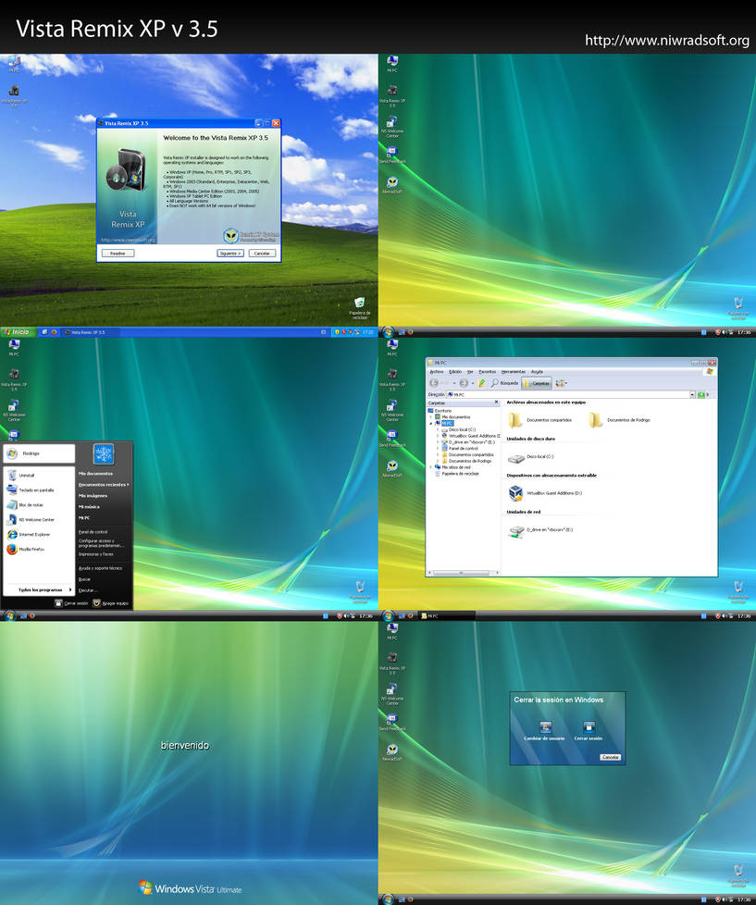Open Mozilla Firefox from the Start menu
The width and height of the screenshot is (756, 905).
click(32, 548)
